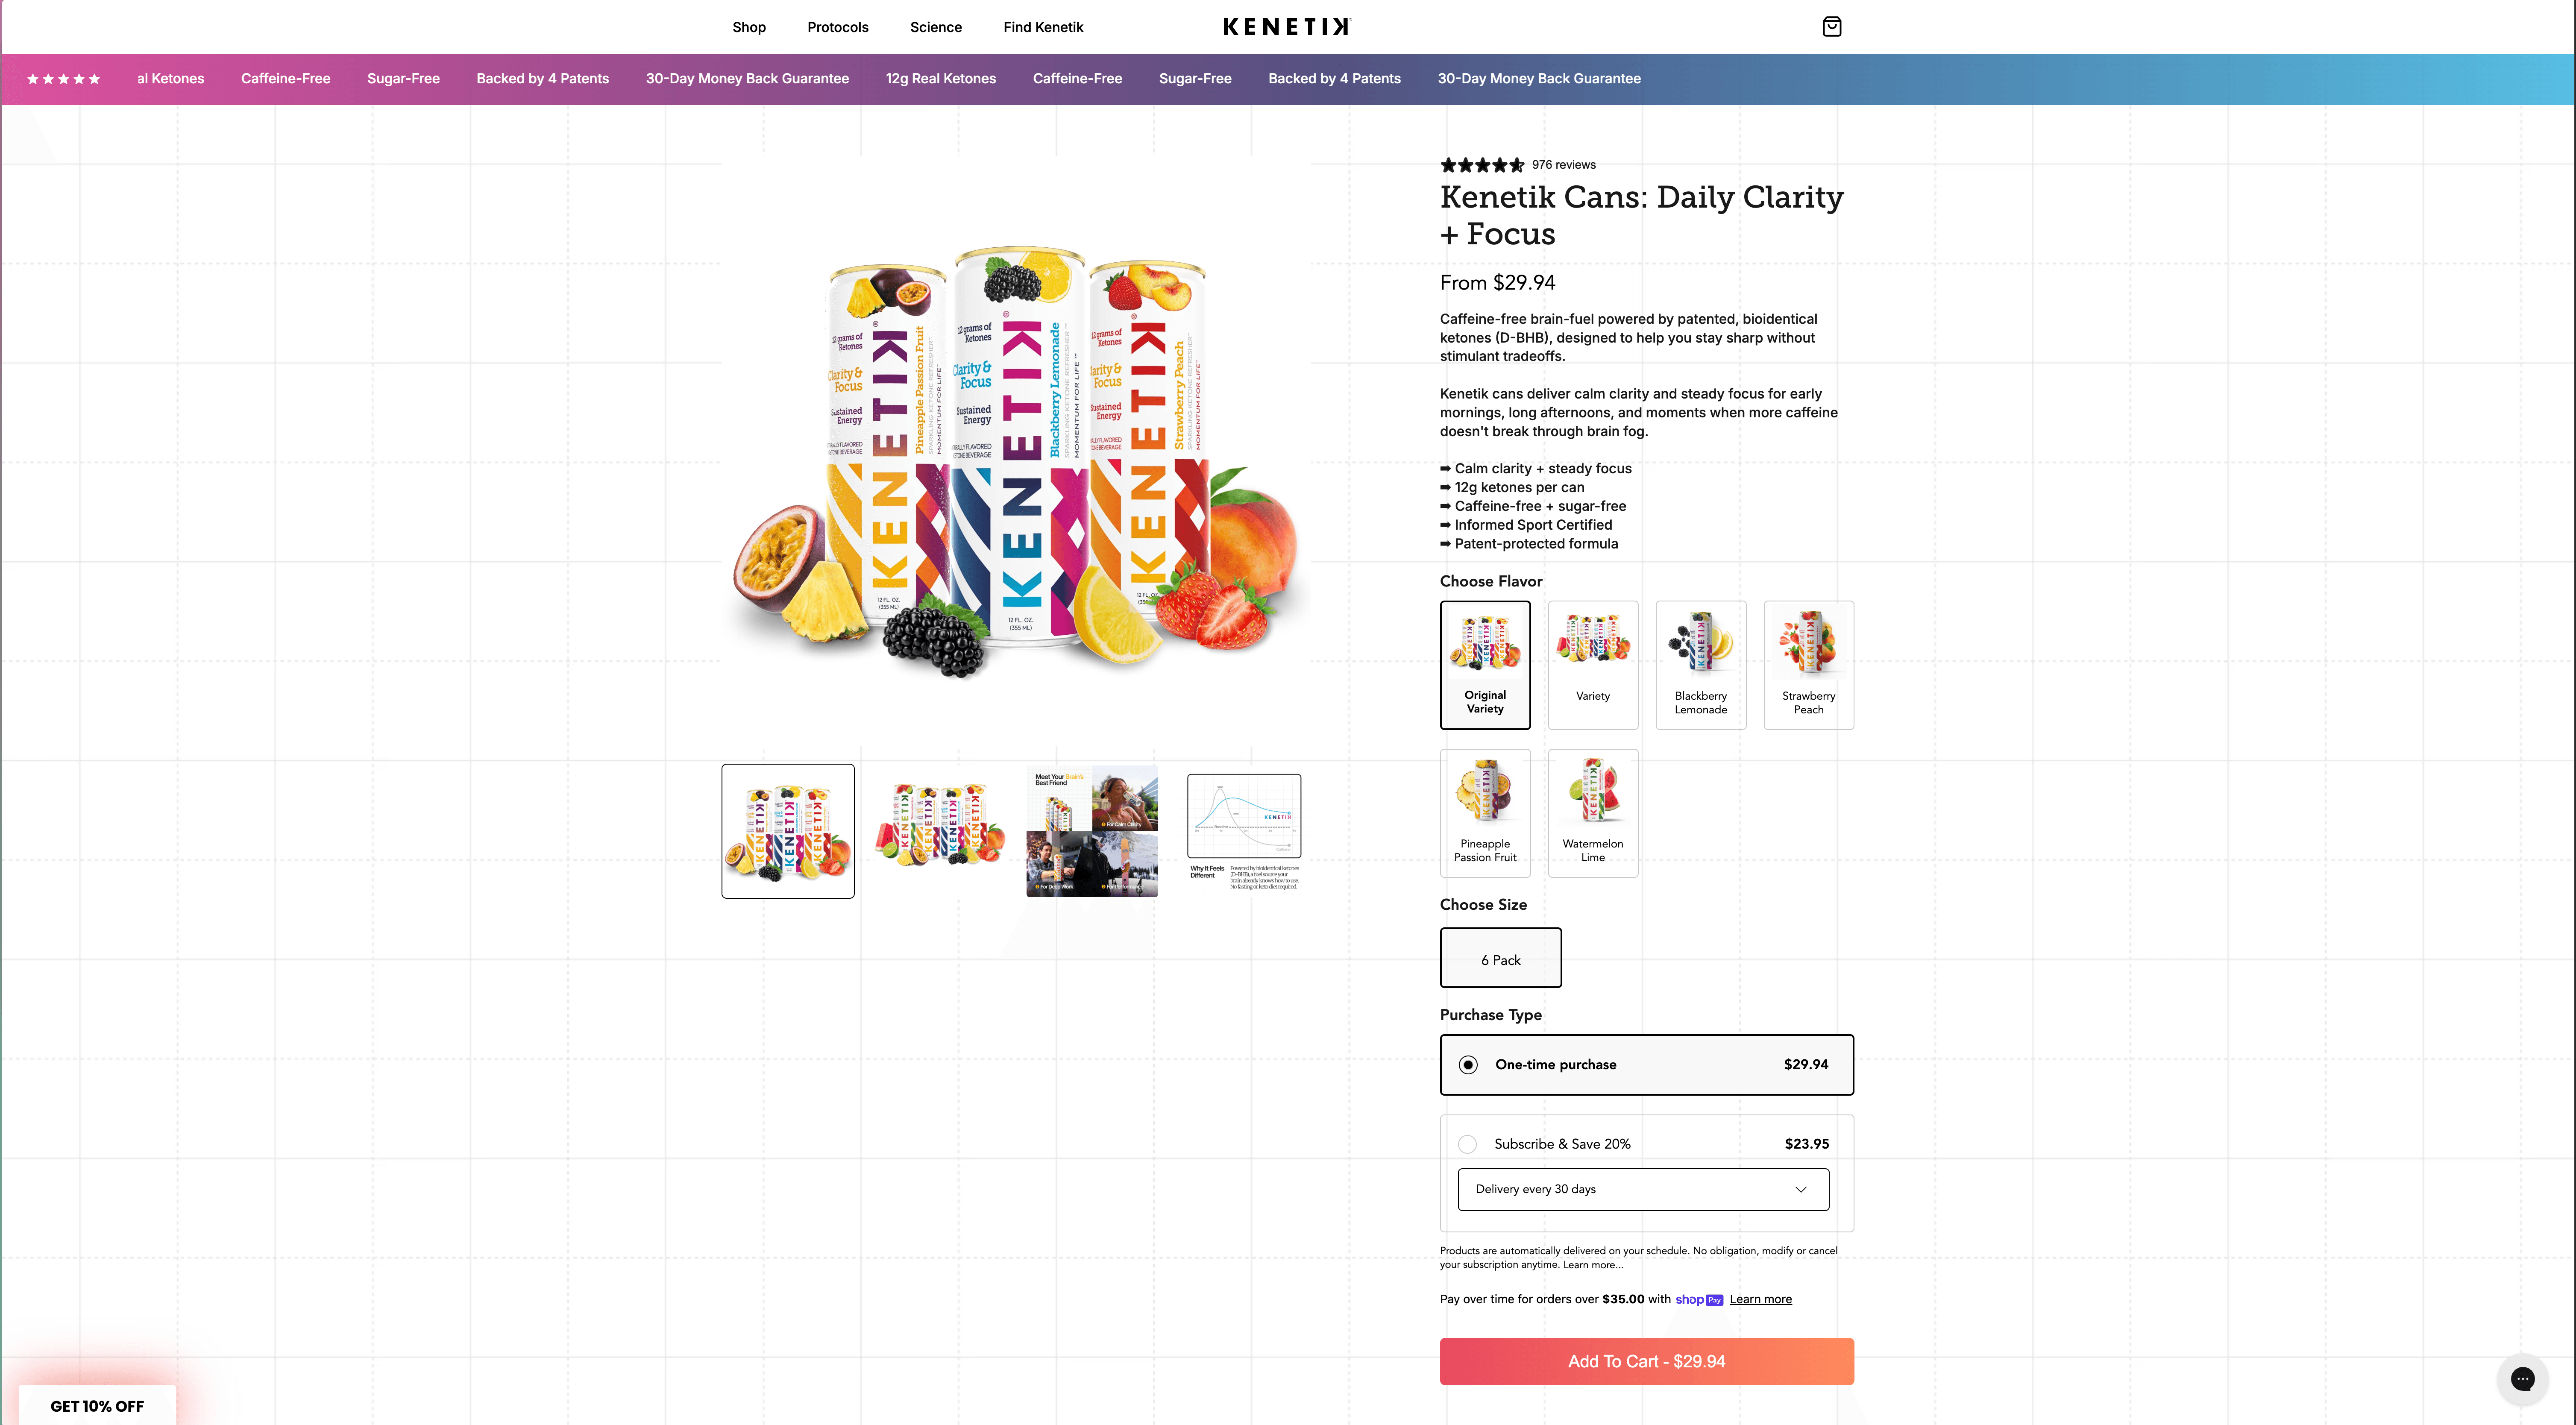Open the chat bubble widget

(x=2522, y=1378)
